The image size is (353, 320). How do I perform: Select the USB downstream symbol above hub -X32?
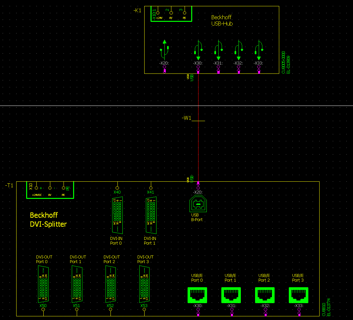pos(239,50)
